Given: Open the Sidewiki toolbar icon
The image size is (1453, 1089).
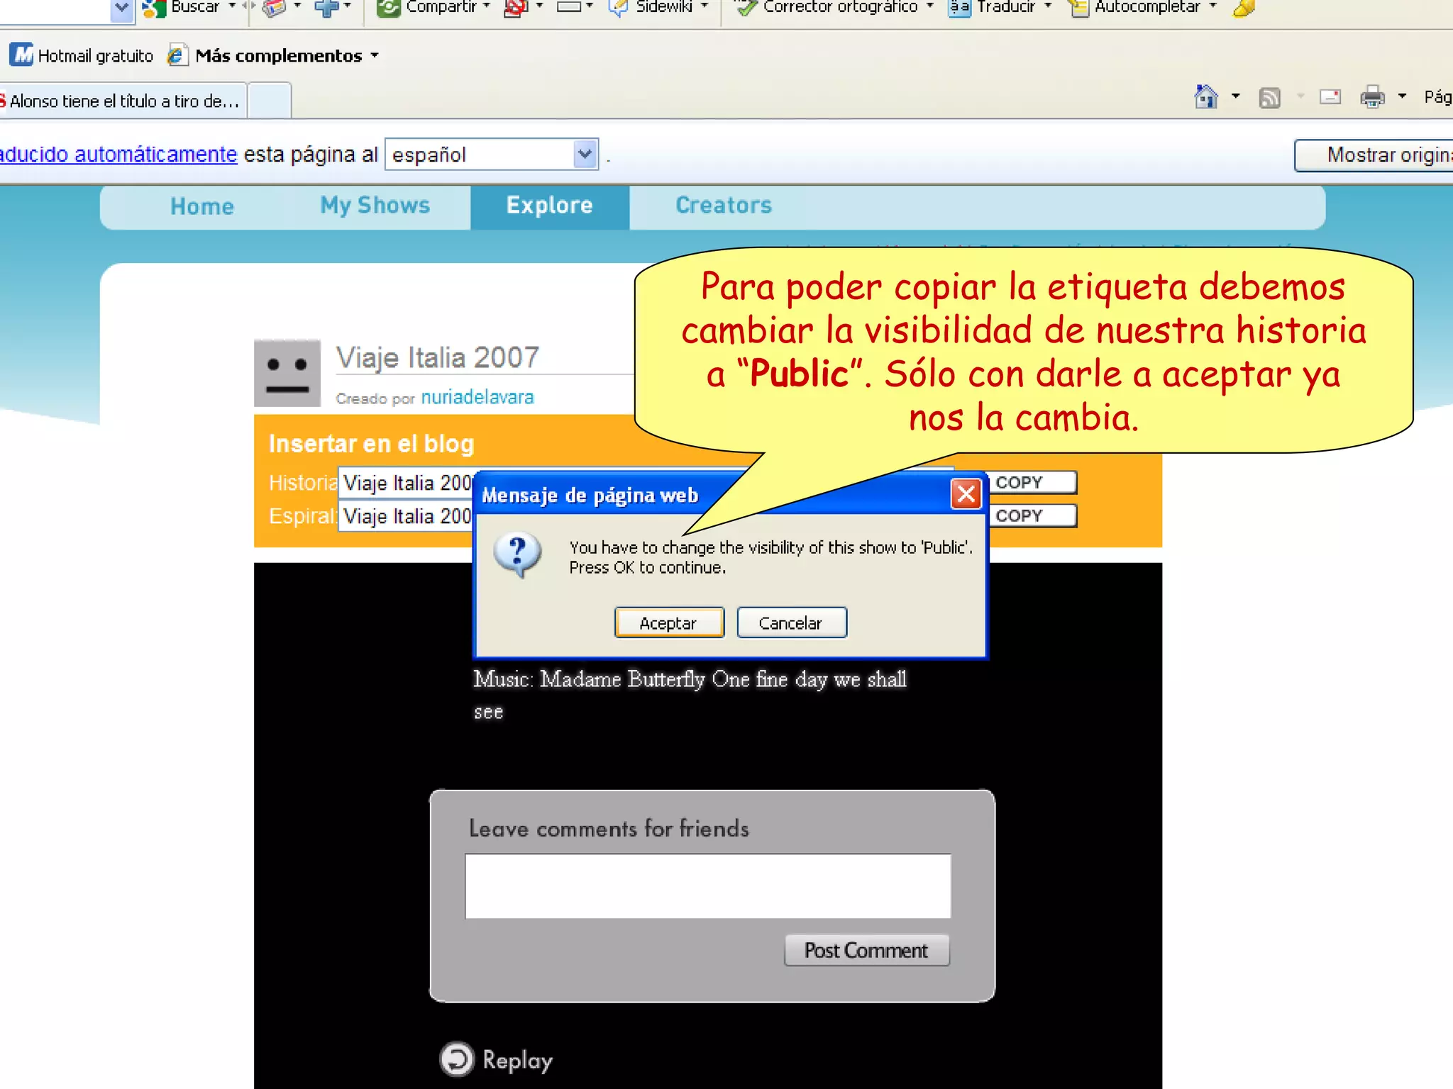Looking at the screenshot, I should pos(617,7).
